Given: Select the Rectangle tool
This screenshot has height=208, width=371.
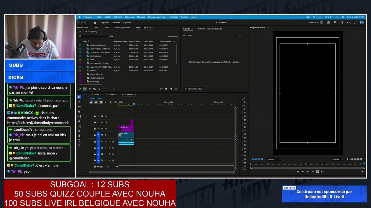Looking at the screenshot, I should point(79,126).
